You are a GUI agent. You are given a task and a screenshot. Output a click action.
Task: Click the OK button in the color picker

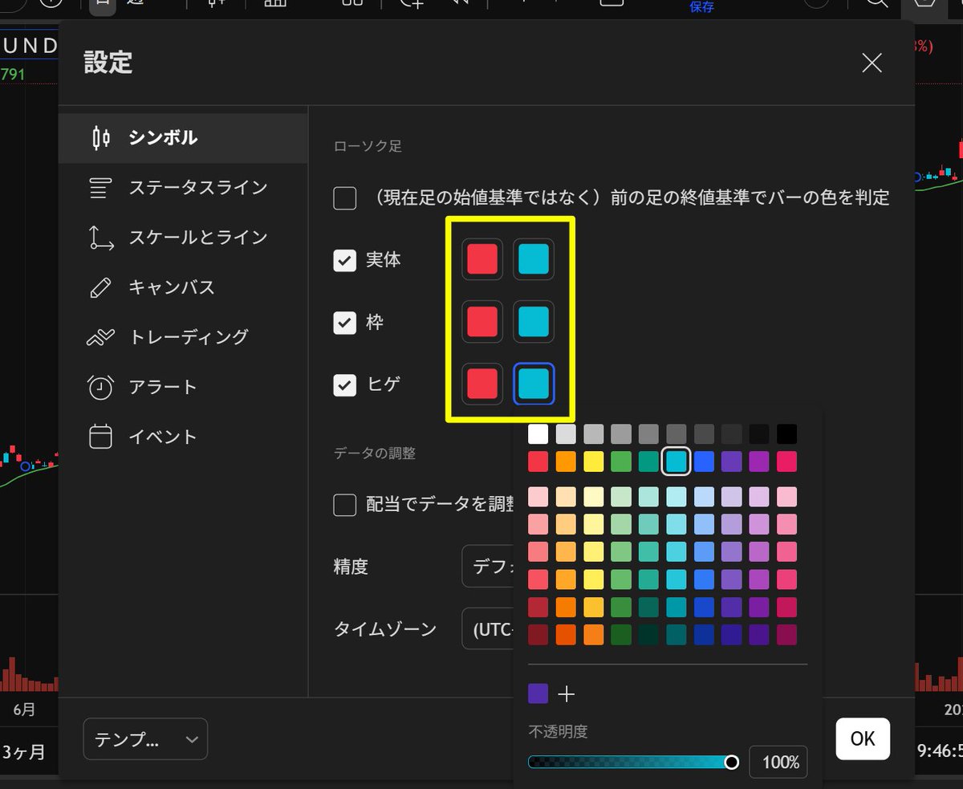tap(863, 738)
